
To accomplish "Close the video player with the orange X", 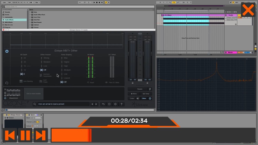I will [x=248, y=10].
